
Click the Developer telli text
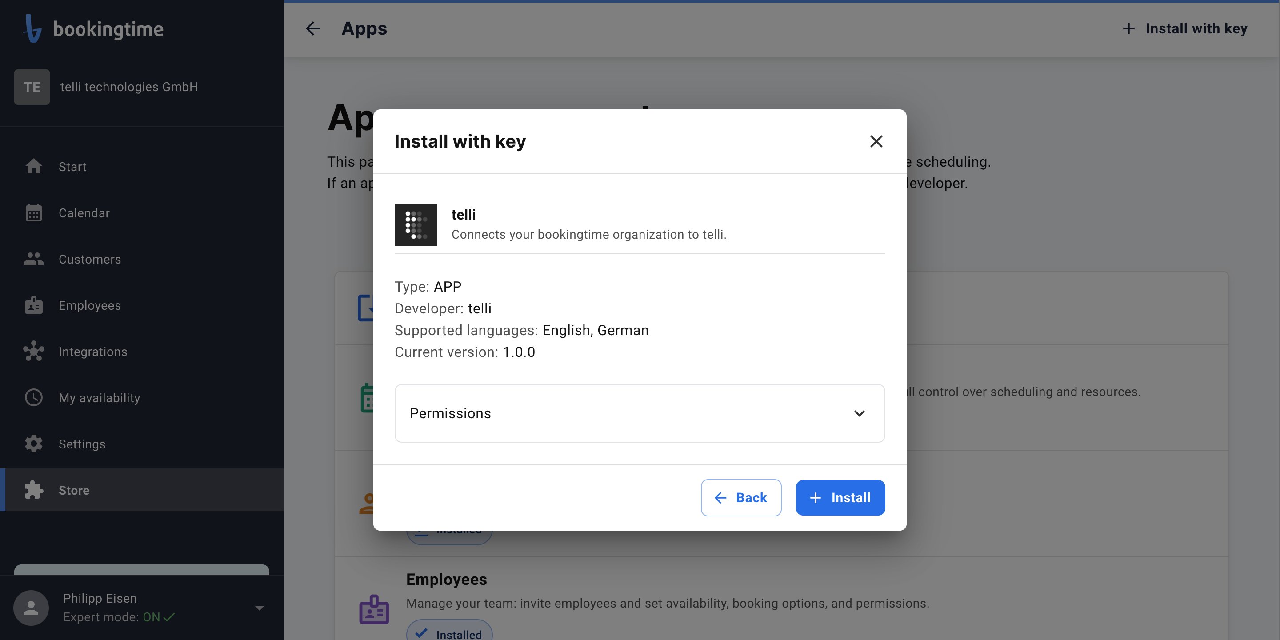pyautogui.click(x=443, y=308)
